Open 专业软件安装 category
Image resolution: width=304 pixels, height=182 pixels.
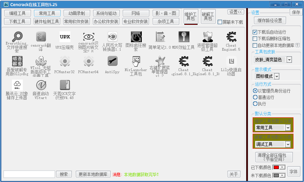(x=136, y=21)
